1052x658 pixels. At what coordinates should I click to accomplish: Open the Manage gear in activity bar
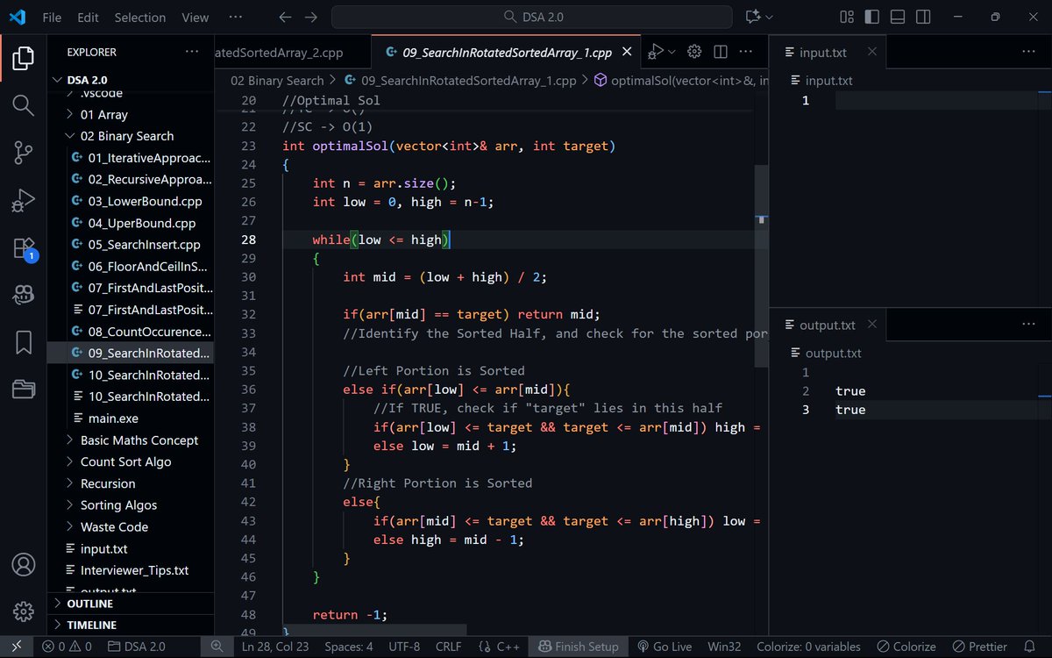[x=24, y=612]
